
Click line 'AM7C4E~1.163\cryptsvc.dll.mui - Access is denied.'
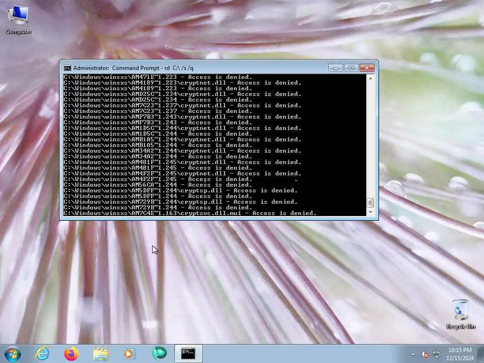(190, 213)
